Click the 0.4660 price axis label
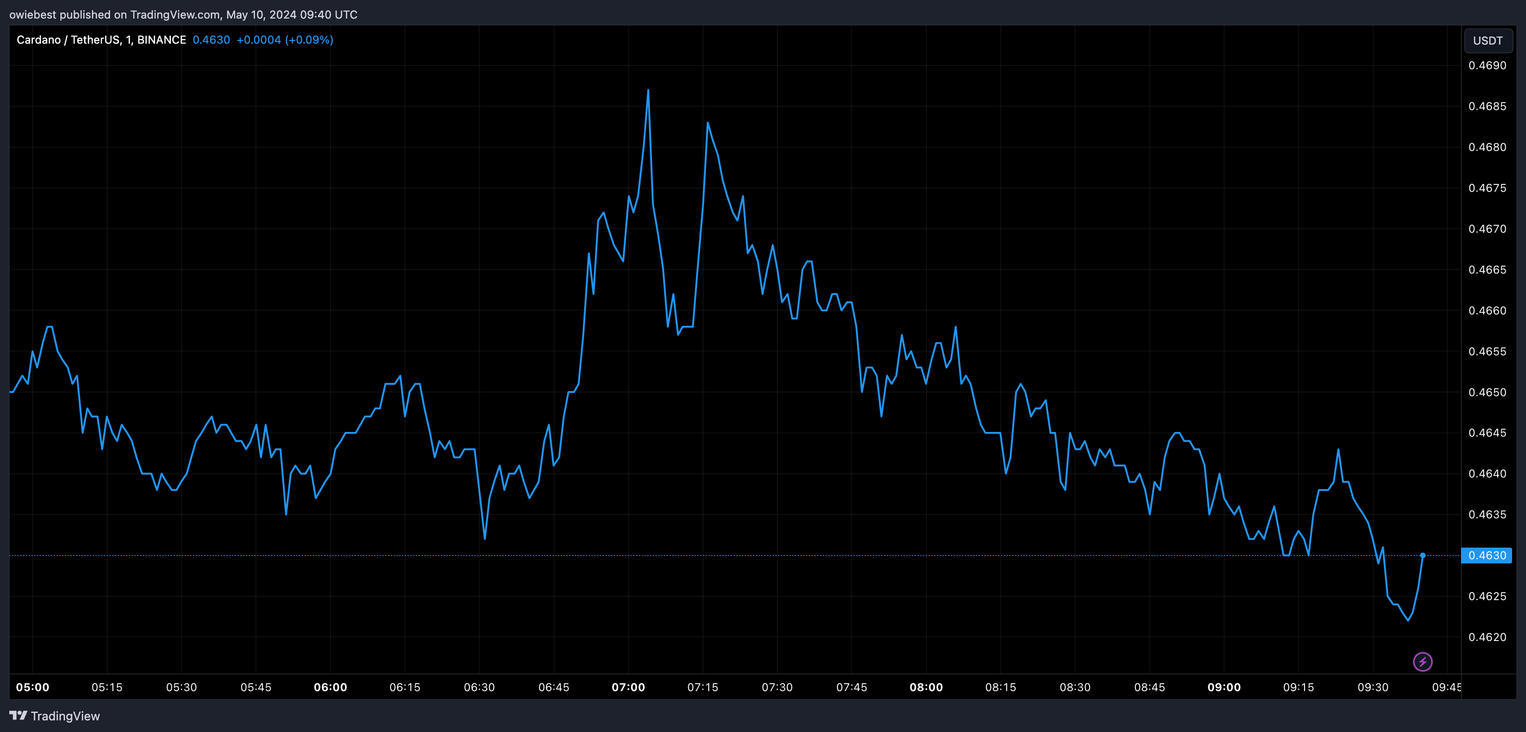This screenshot has height=732, width=1526. [x=1487, y=311]
